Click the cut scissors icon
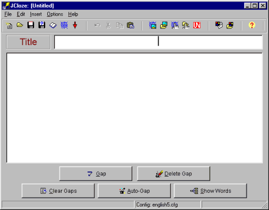269x210 pixels. (108, 25)
